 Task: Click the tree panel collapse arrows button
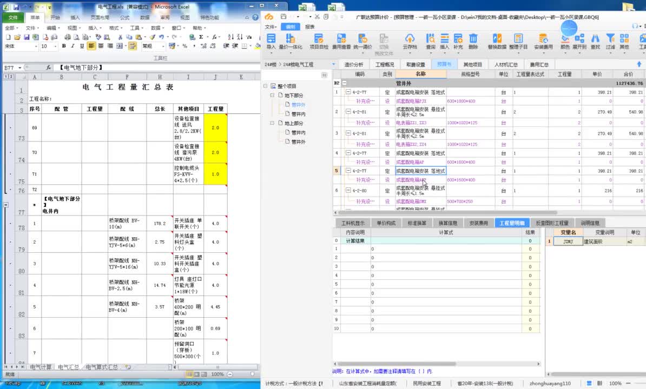click(324, 75)
